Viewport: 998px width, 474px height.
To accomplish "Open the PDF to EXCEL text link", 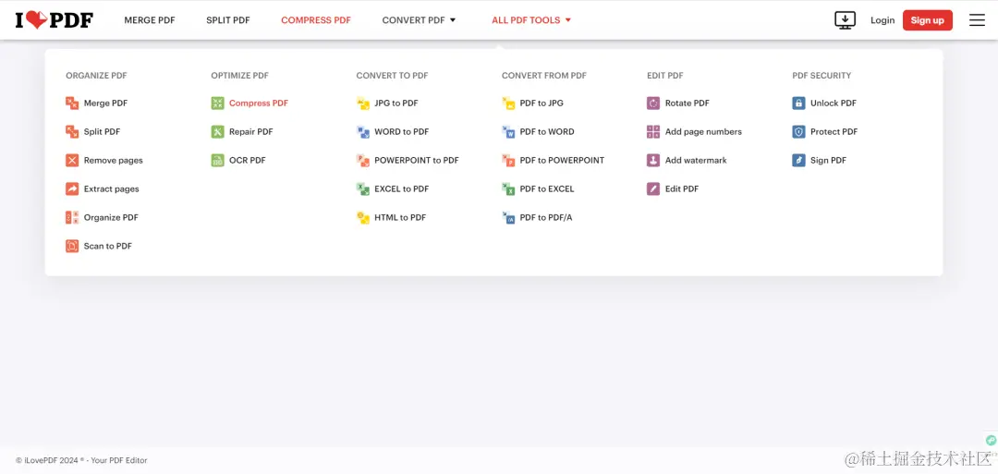I will tap(547, 189).
